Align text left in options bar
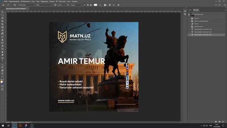Image resolution: width=227 pixels, height=128 pixels. click(x=85, y=5)
